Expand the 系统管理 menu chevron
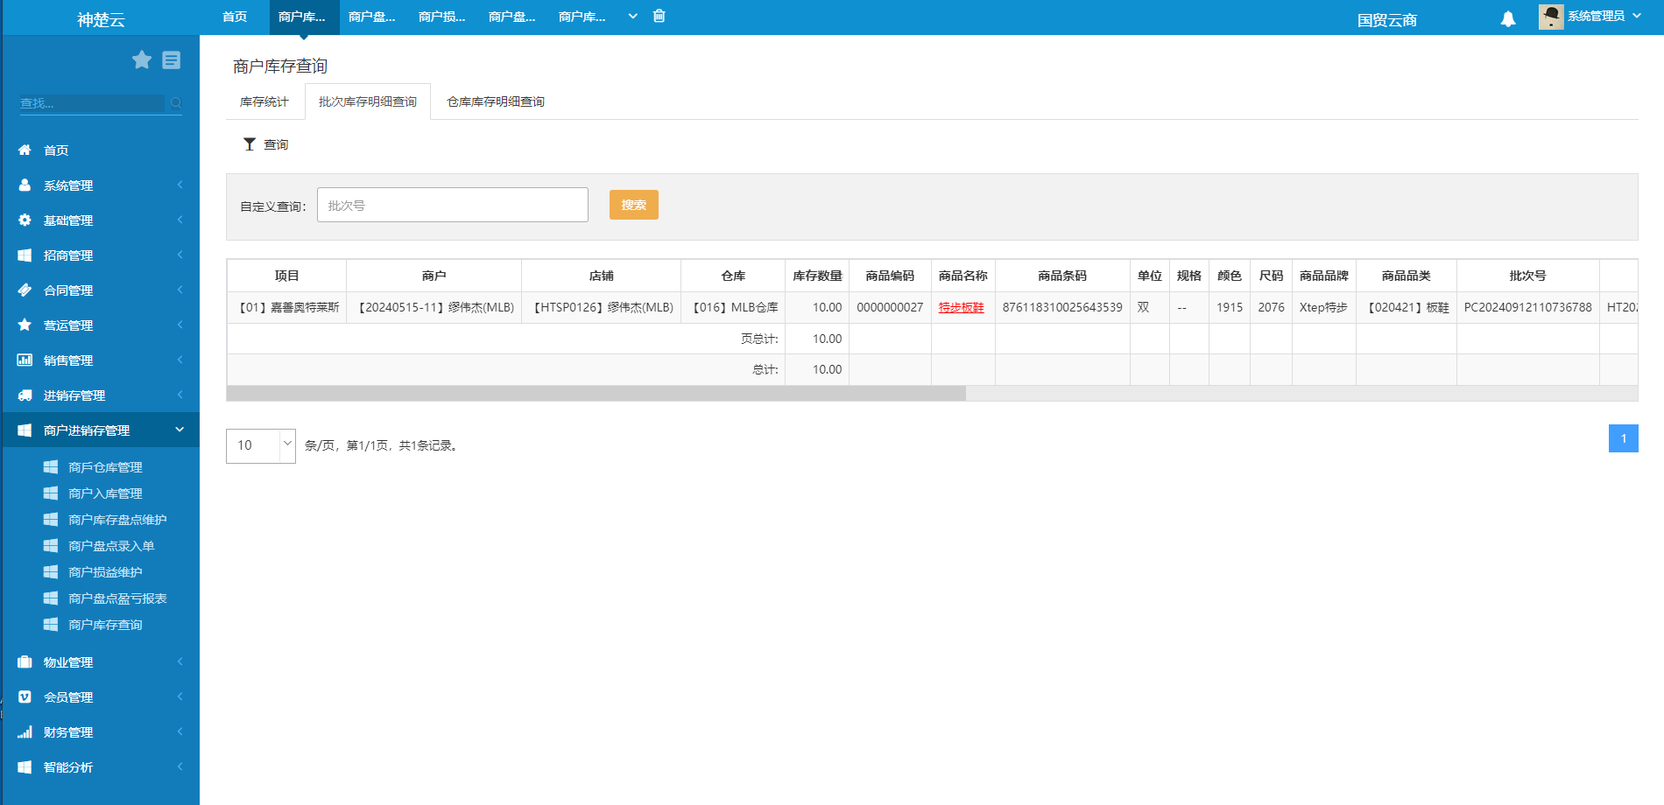 point(180,185)
